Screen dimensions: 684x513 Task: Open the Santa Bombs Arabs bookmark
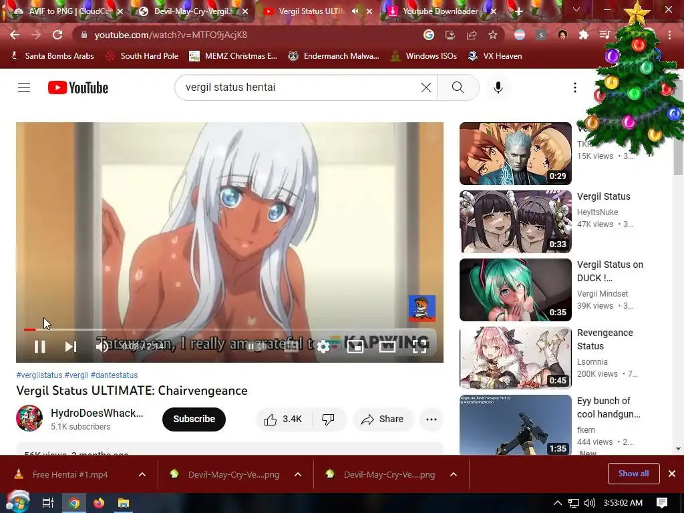coord(52,56)
